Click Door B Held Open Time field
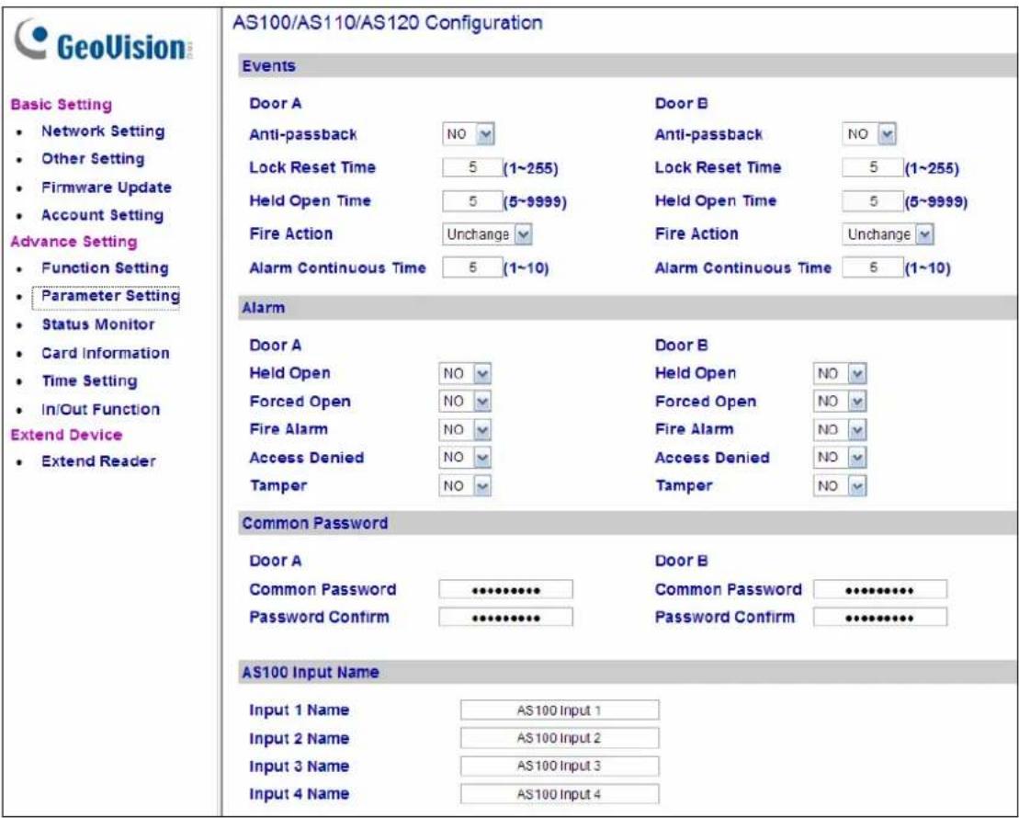This screenshot has height=818, width=1019. pyautogui.click(x=873, y=201)
